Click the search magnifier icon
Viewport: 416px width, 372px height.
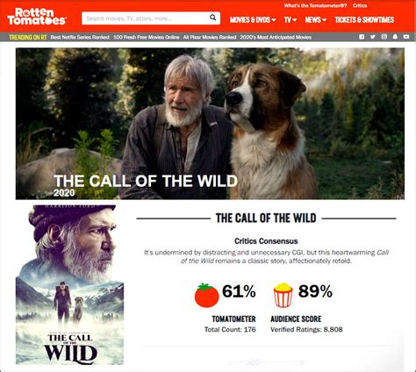pos(213,18)
